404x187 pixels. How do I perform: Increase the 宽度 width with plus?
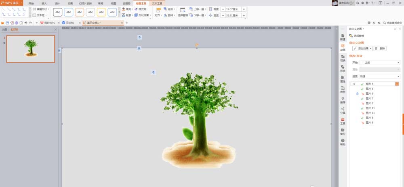244,15
